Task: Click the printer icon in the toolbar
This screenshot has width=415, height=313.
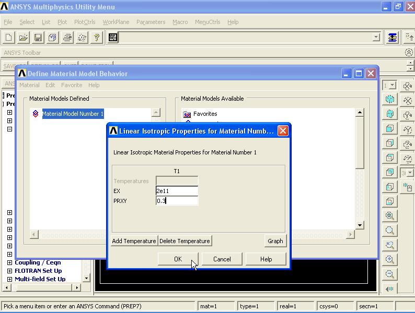Action: point(67,38)
